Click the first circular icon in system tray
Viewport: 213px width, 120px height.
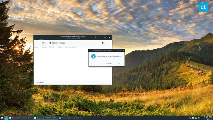pos(190,118)
